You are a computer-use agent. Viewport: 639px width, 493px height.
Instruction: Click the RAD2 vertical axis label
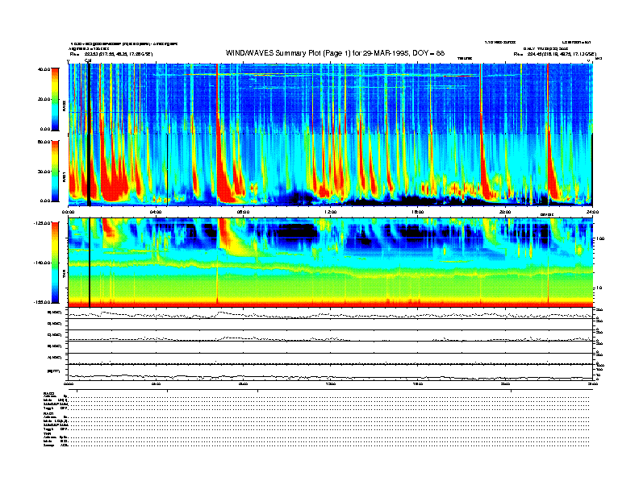click(64, 105)
